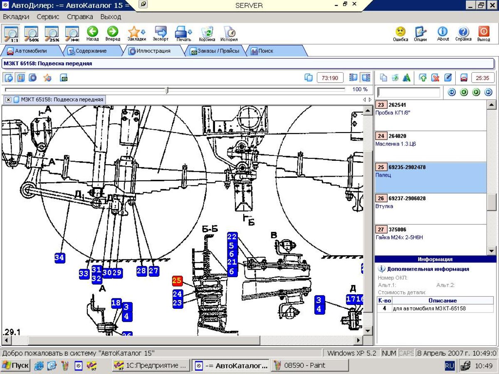Set illustration zoom to 1:1
The image size is (499, 374).
(x=11, y=34)
